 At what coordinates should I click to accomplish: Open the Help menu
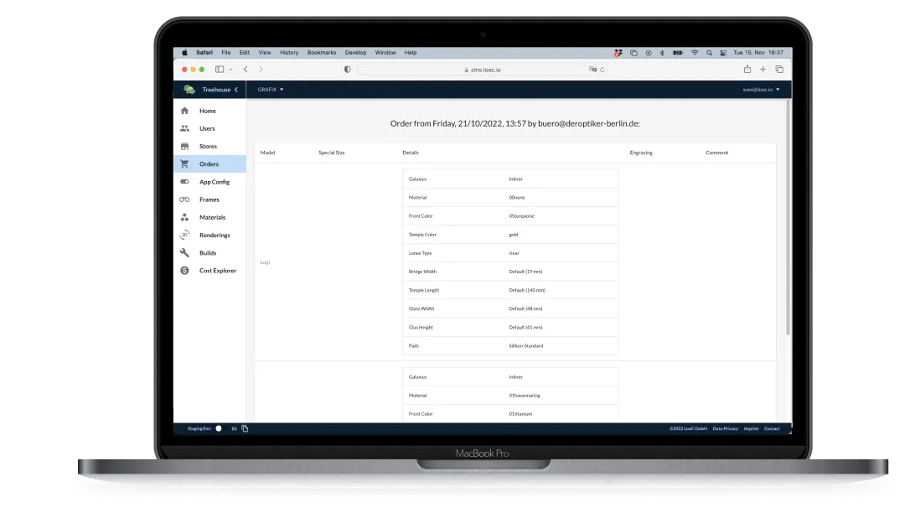(x=411, y=53)
